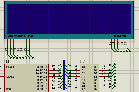139x92 pixels.
Task: Select the P0.7/AD7 pin label
Action: click(41, 89)
